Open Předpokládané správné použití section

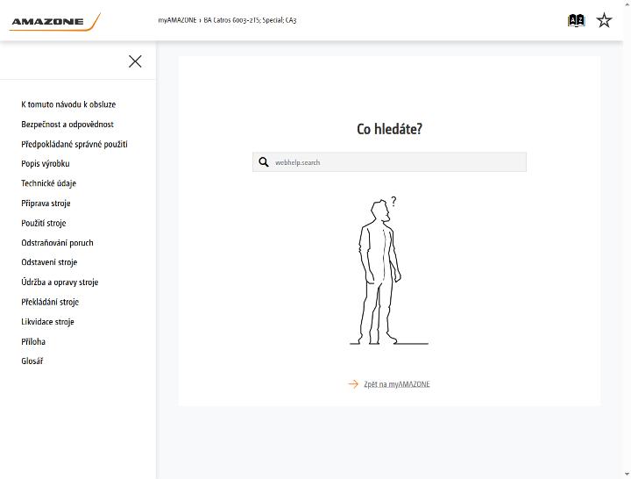(x=74, y=144)
